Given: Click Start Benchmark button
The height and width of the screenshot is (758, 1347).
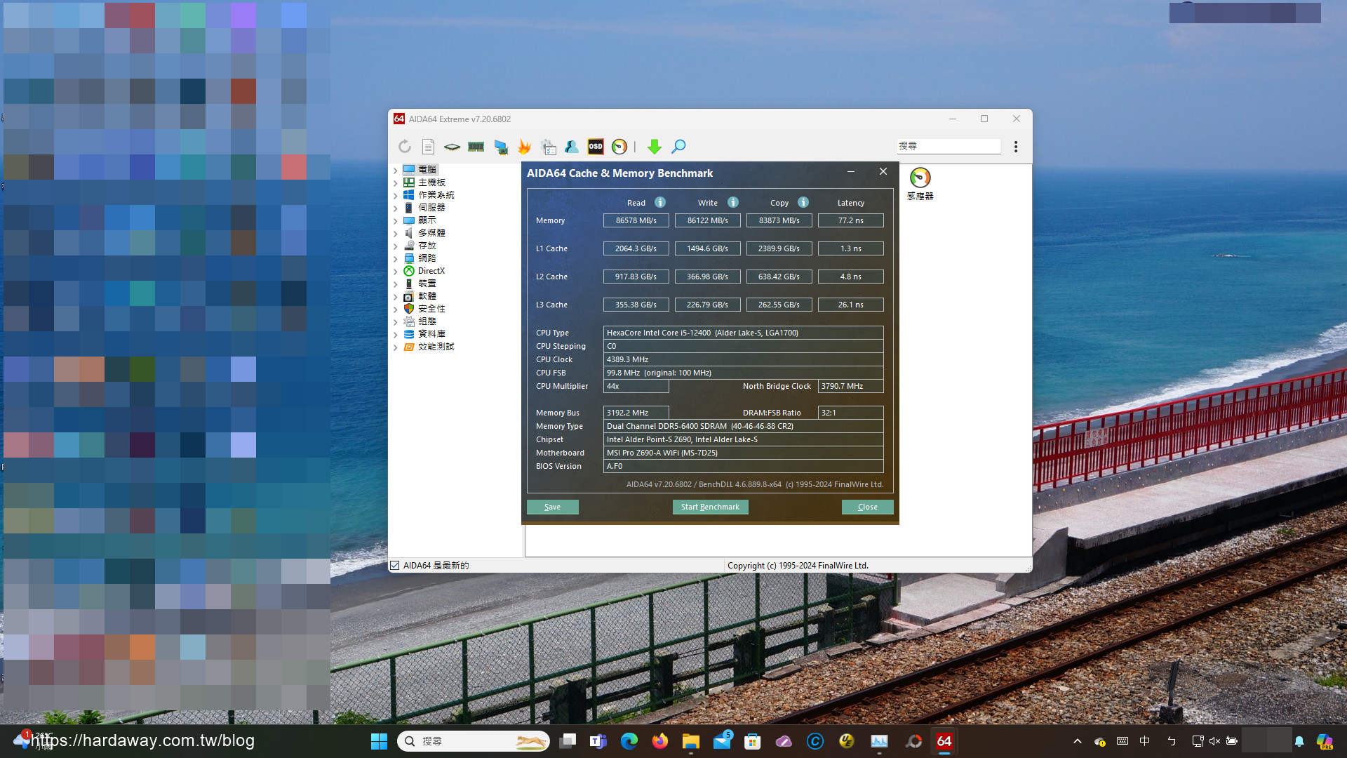Looking at the screenshot, I should 710,507.
